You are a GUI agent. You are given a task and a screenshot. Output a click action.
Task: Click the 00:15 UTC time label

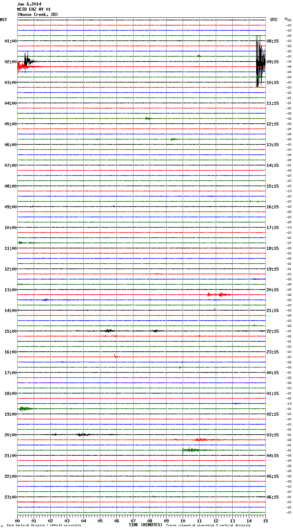click(x=273, y=372)
